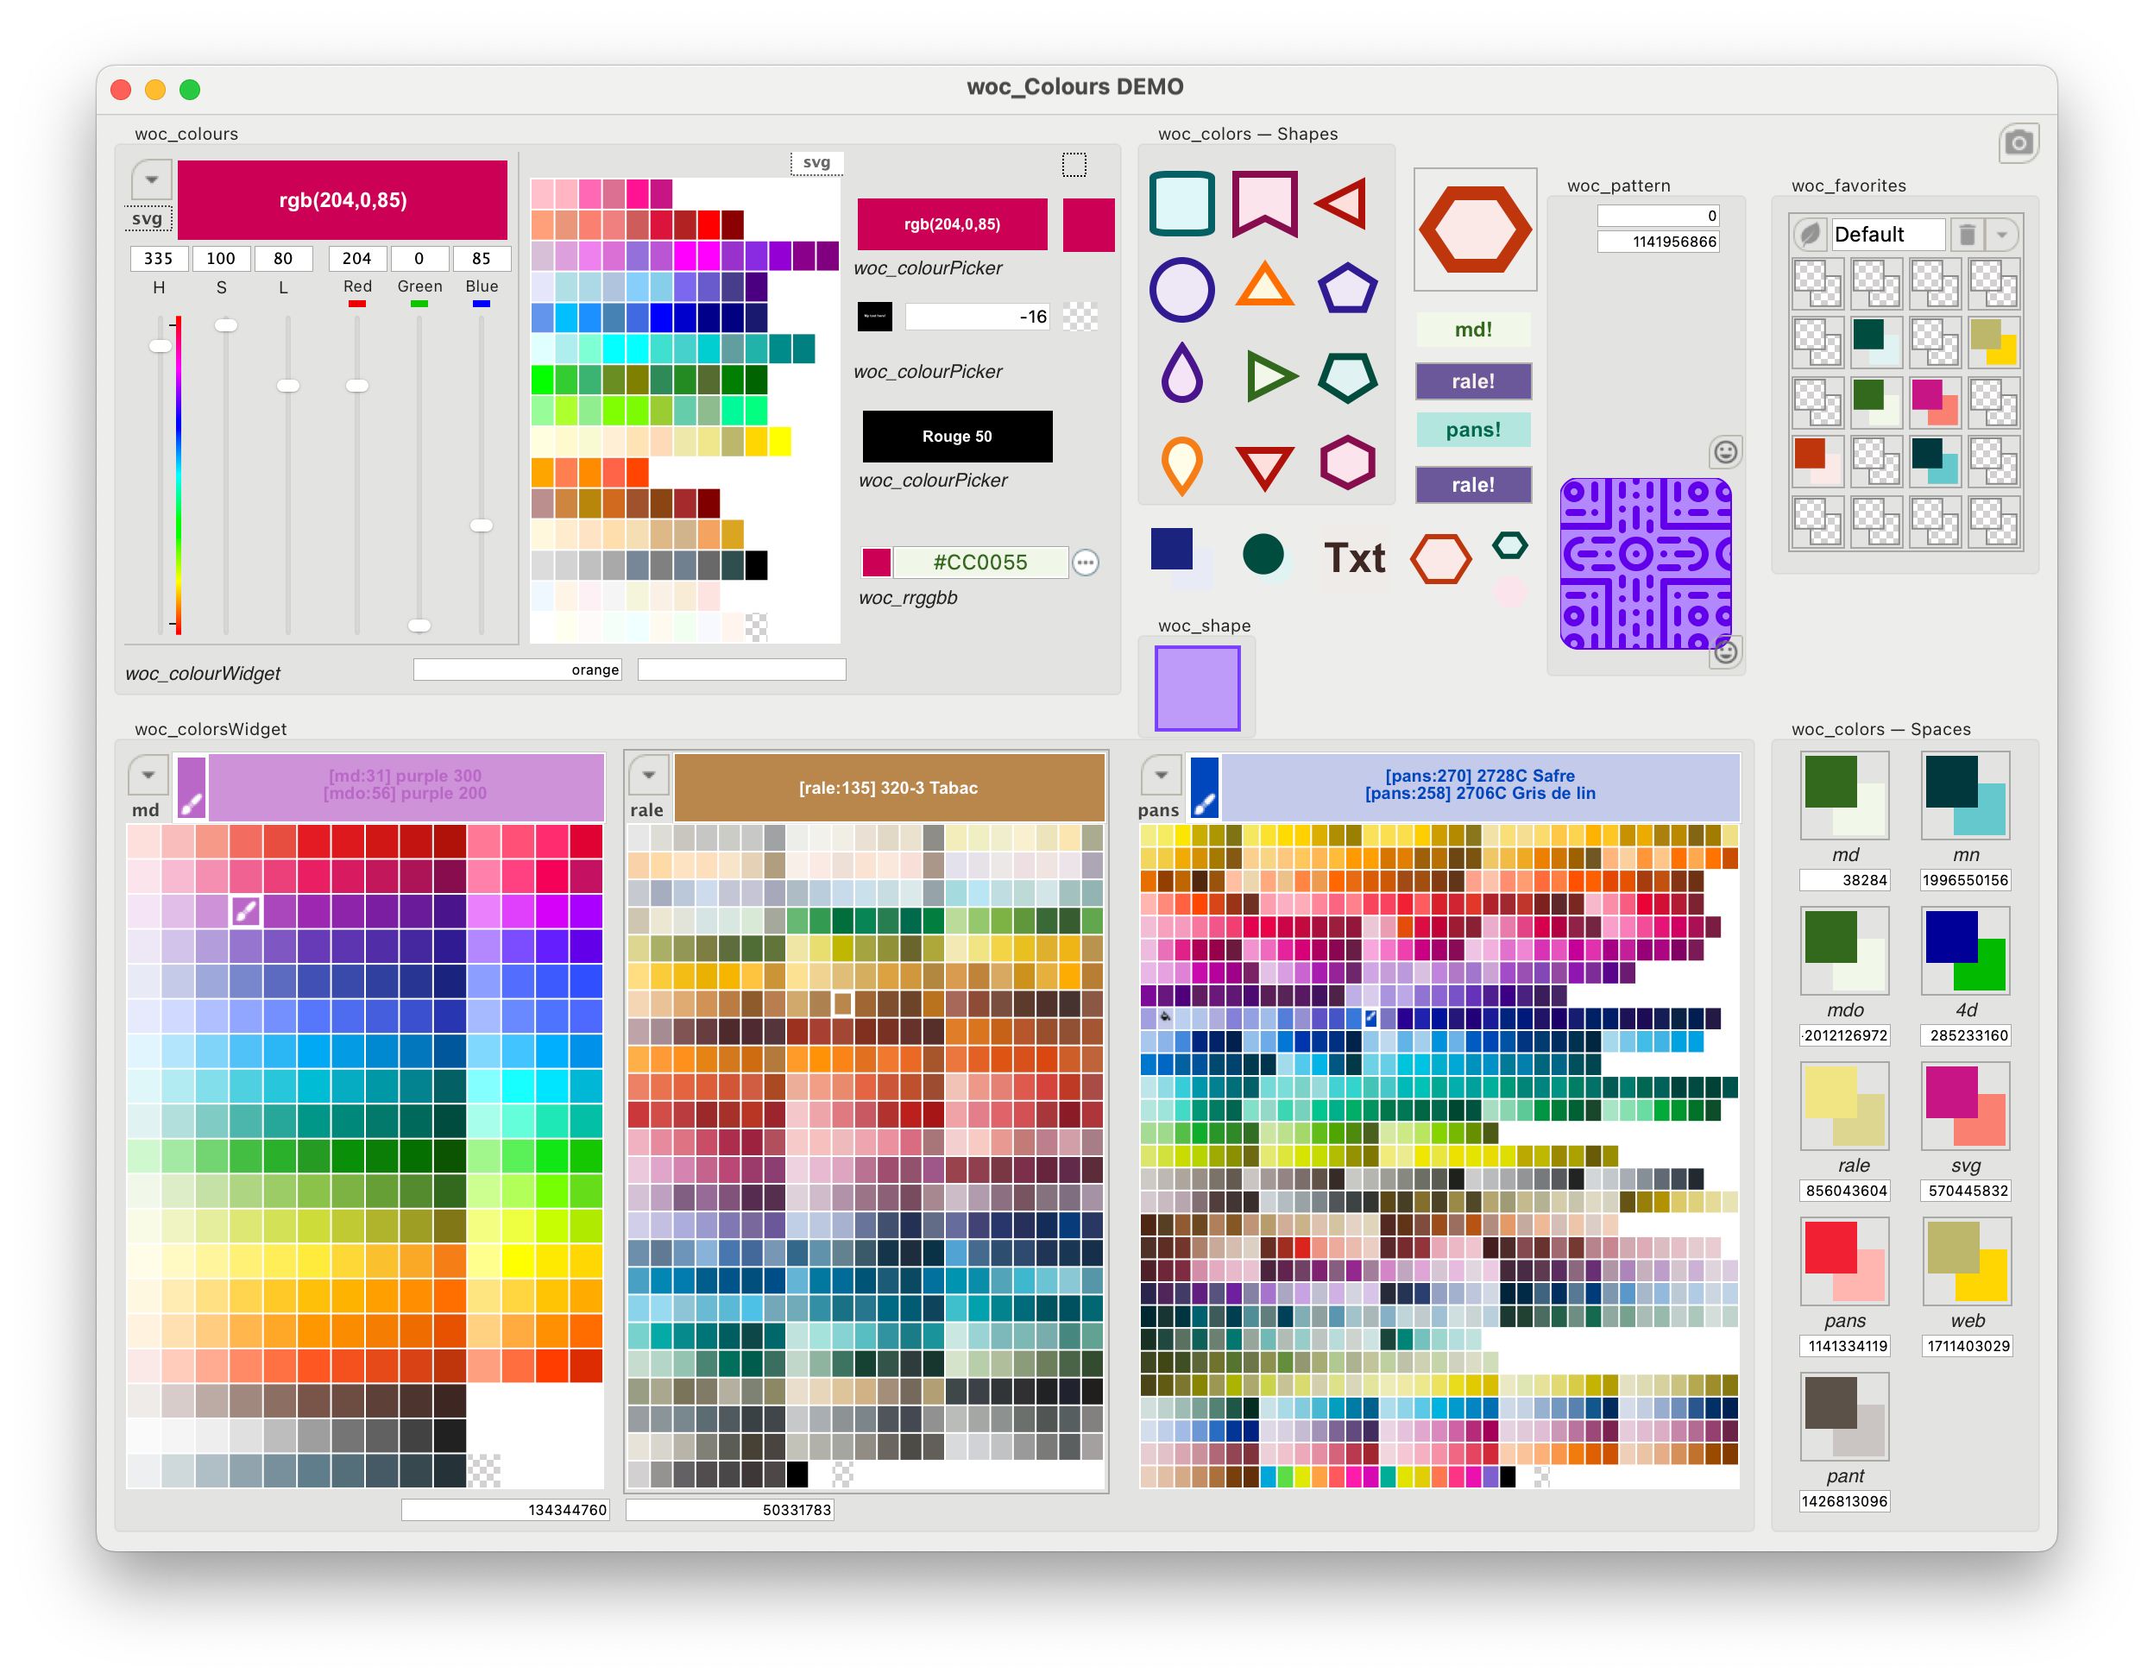Select the 4d colour space swatch
The height and width of the screenshot is (1679, 2154).
(x=1965, y=951)
